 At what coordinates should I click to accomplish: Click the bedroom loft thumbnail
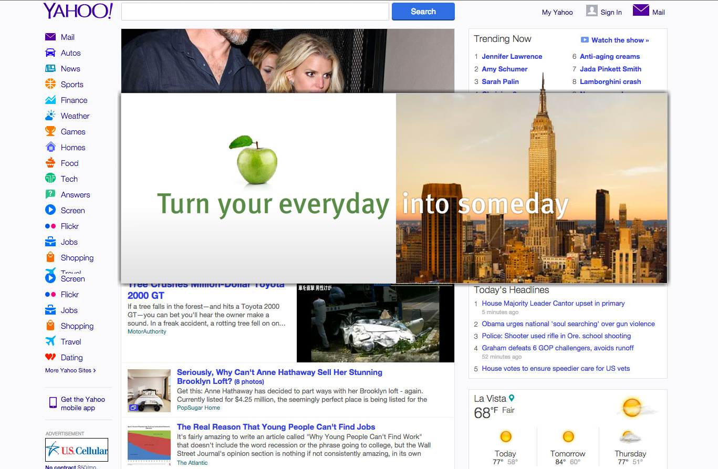click(x=149, y=391)
